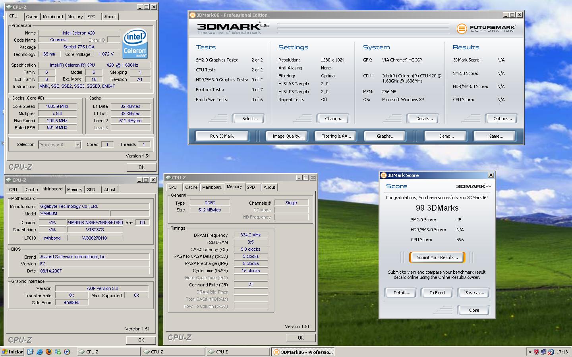This screenshot has width=572, height=357.
Task: Click the Futuremark Corporation logo in 3DMark06
Action: tap(486, 29)
